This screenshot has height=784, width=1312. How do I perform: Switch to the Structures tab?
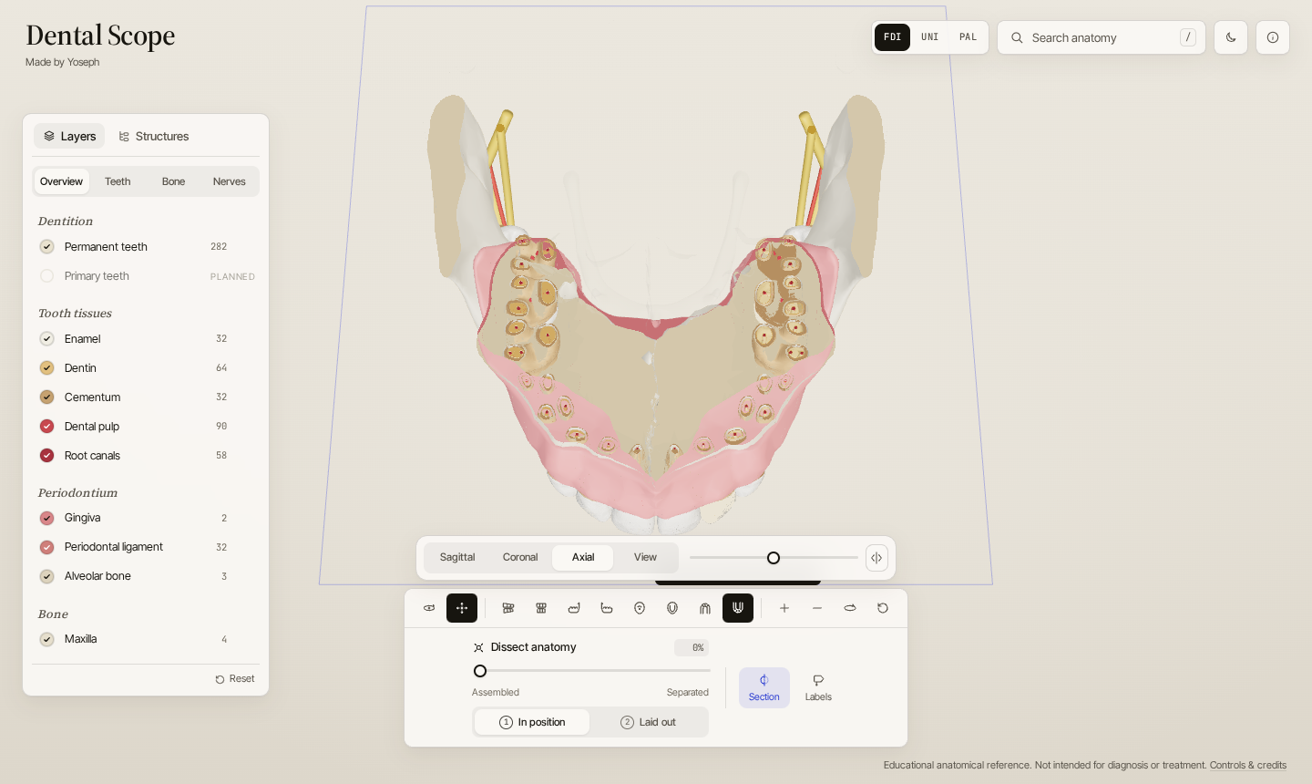(153, 136)
